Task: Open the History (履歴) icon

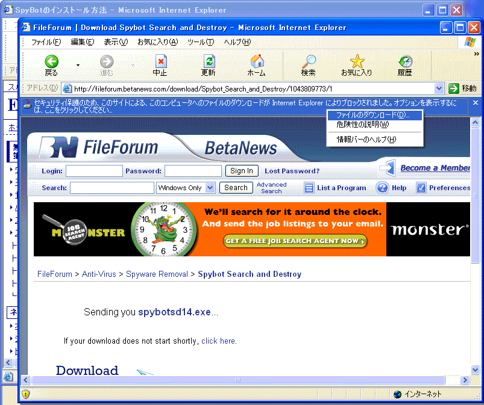Action: (405, 61)
